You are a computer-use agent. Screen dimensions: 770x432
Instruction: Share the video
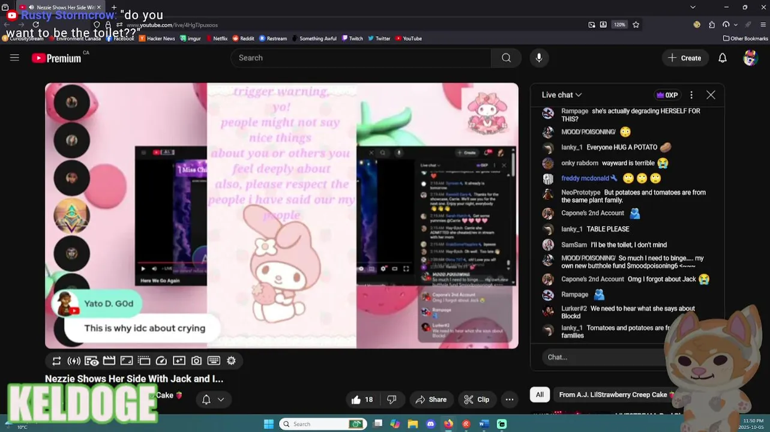(431, 400)
